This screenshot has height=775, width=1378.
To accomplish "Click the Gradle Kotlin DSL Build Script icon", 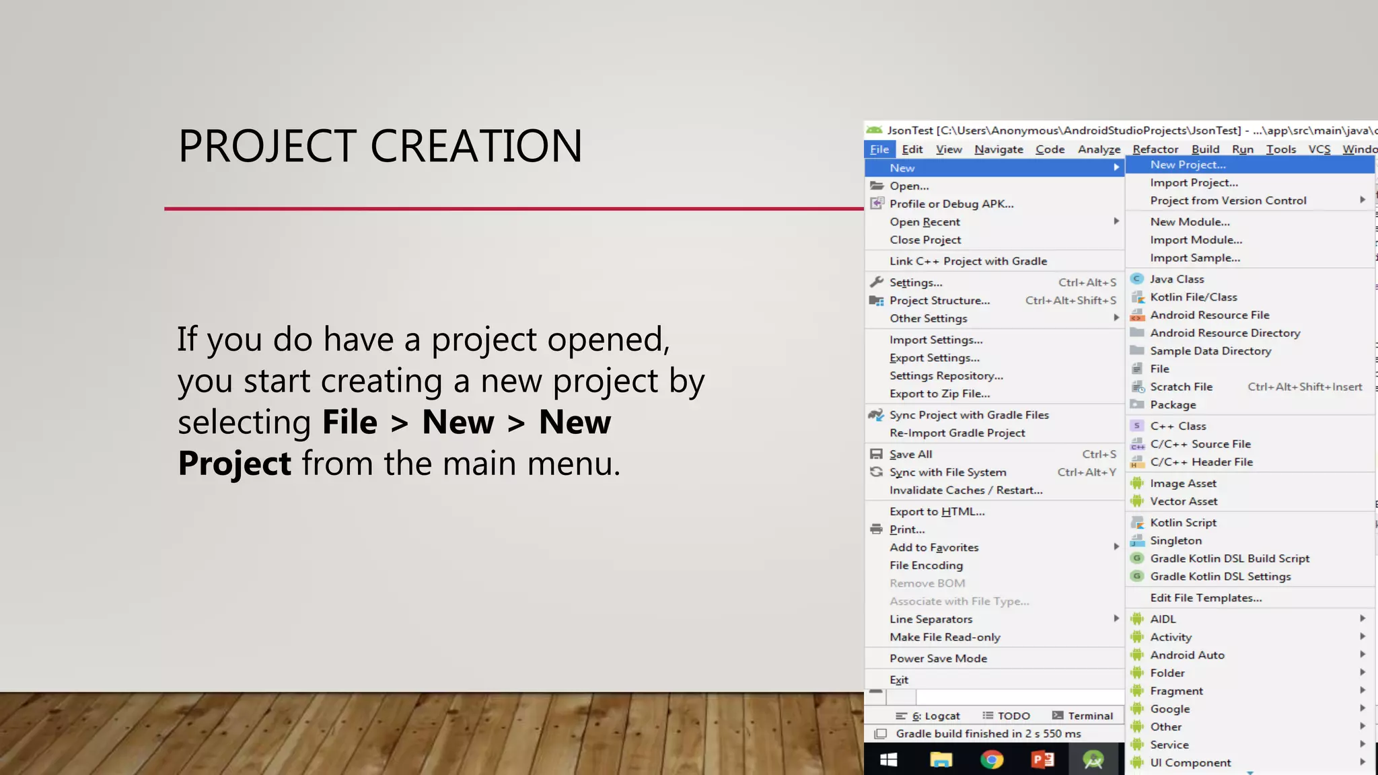I will click(1137, 558).
